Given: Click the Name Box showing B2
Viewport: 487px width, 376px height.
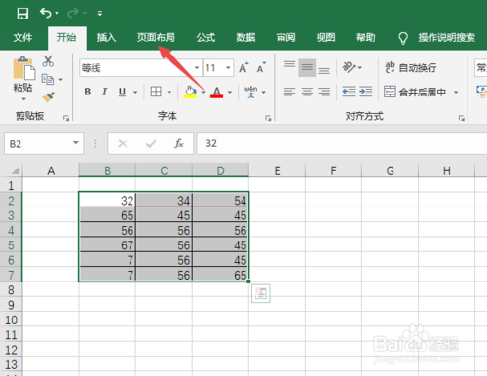Looking at the screenshot, I should (x=37, y=144).
